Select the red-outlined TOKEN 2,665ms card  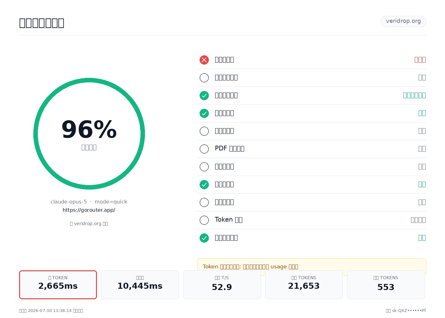(x=58, y=285)
